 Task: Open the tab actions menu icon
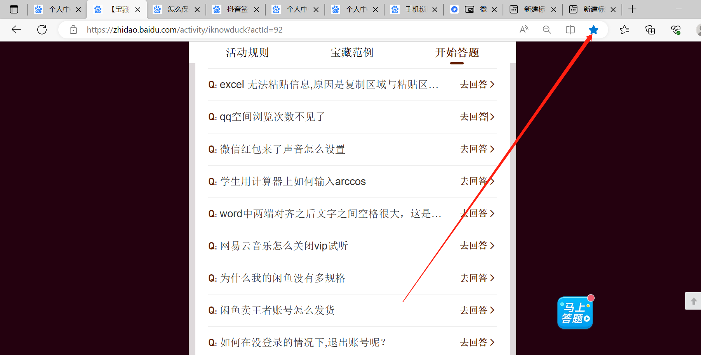[14, 9]
